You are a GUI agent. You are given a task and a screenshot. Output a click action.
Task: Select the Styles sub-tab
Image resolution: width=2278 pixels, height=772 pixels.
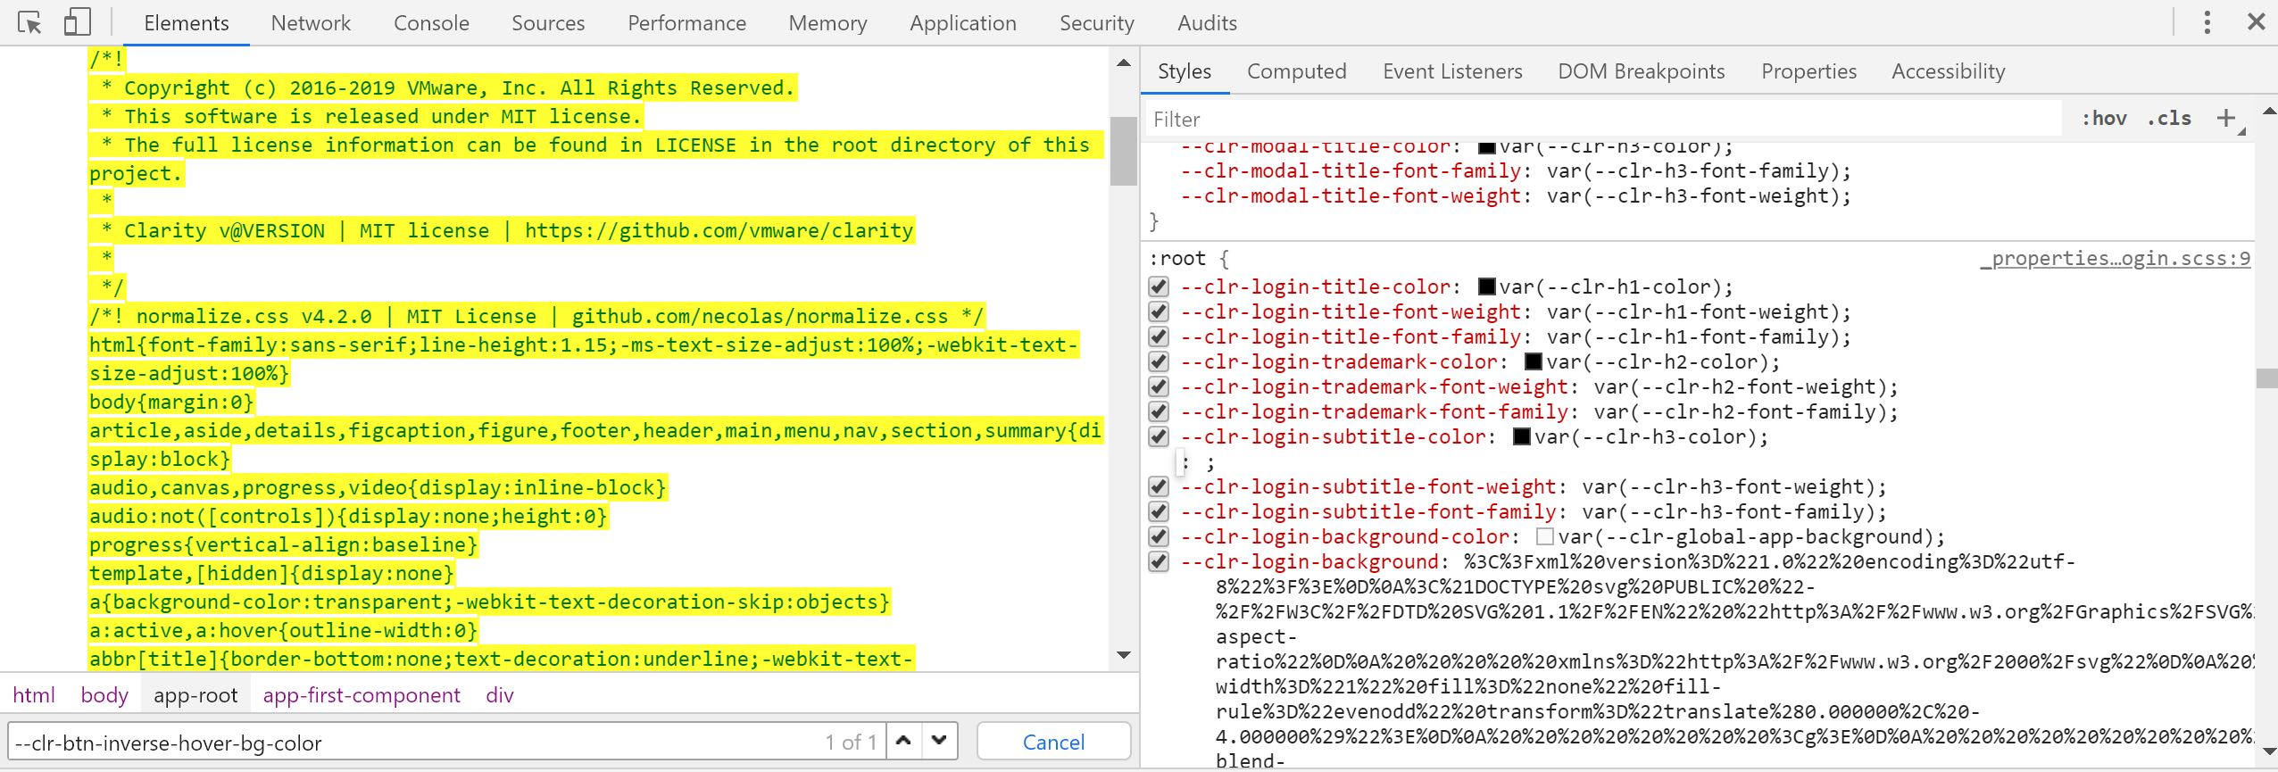(x=1185, y=71)
